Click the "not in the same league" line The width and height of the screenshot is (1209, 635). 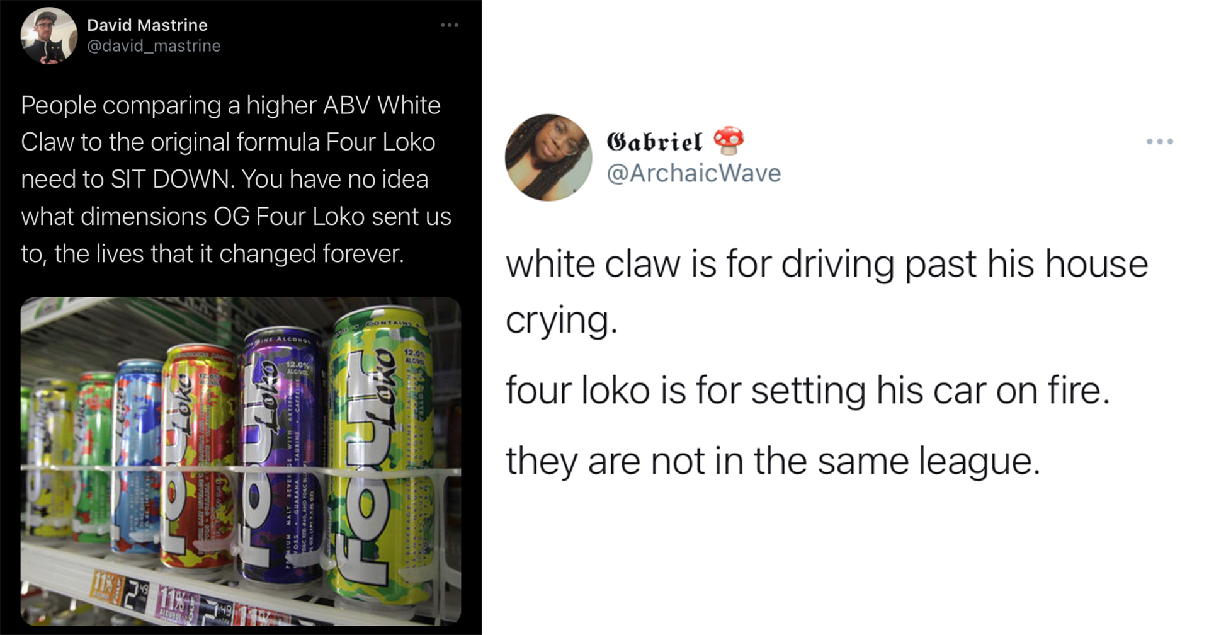pyautogui.click(x=773, y=461)
